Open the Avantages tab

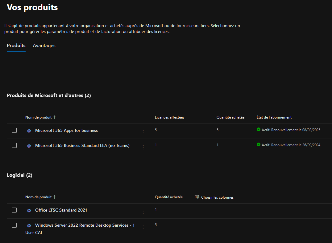44,46
